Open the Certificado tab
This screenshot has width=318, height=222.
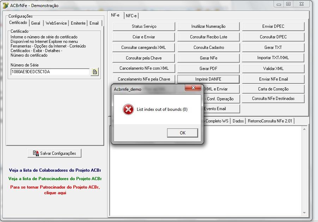point(18,23)
